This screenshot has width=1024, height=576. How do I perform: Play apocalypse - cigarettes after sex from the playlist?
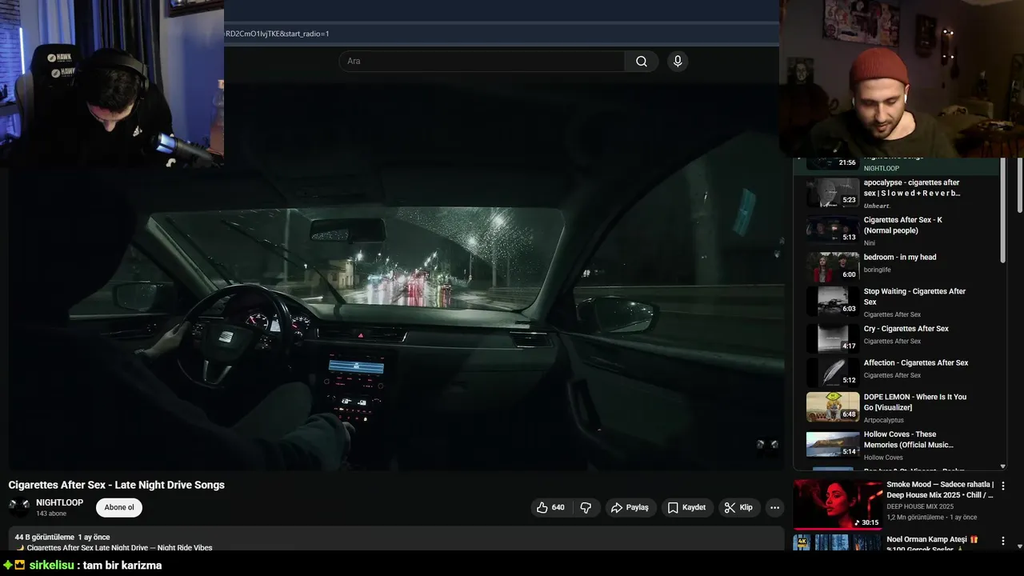(x=912, y=188)
